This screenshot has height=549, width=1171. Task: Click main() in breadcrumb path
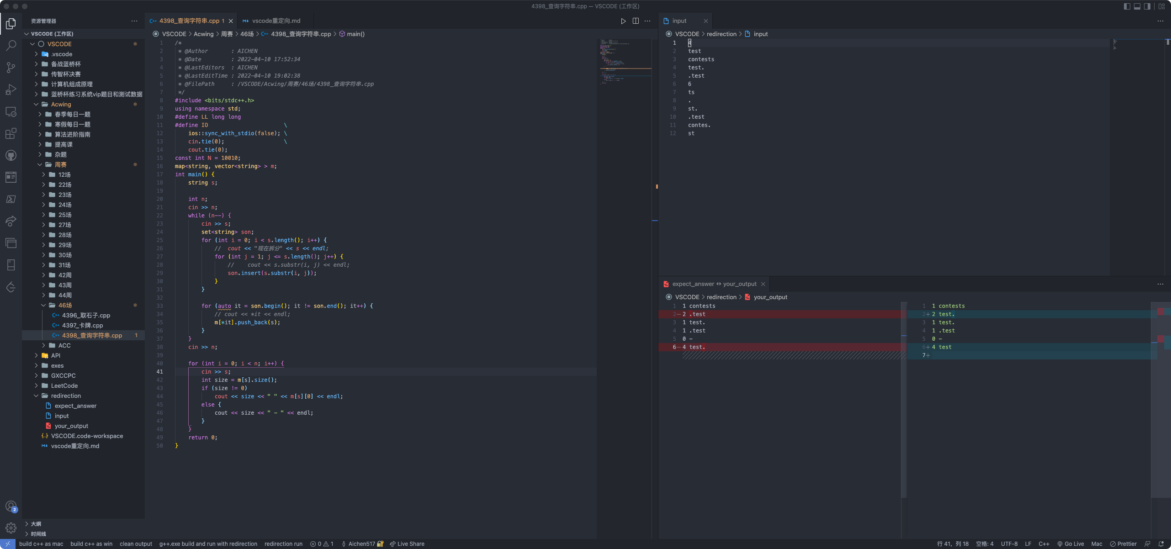coord(352,34)
